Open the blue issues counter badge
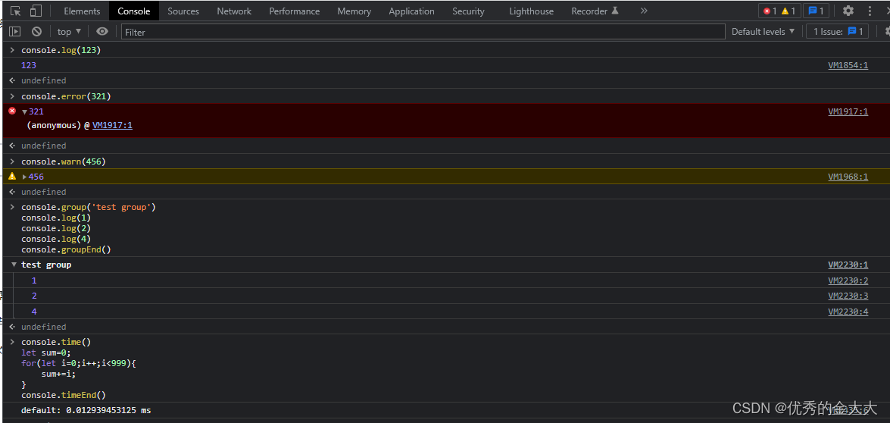This screenshot has width=890, height=423. tap(816, 11)
